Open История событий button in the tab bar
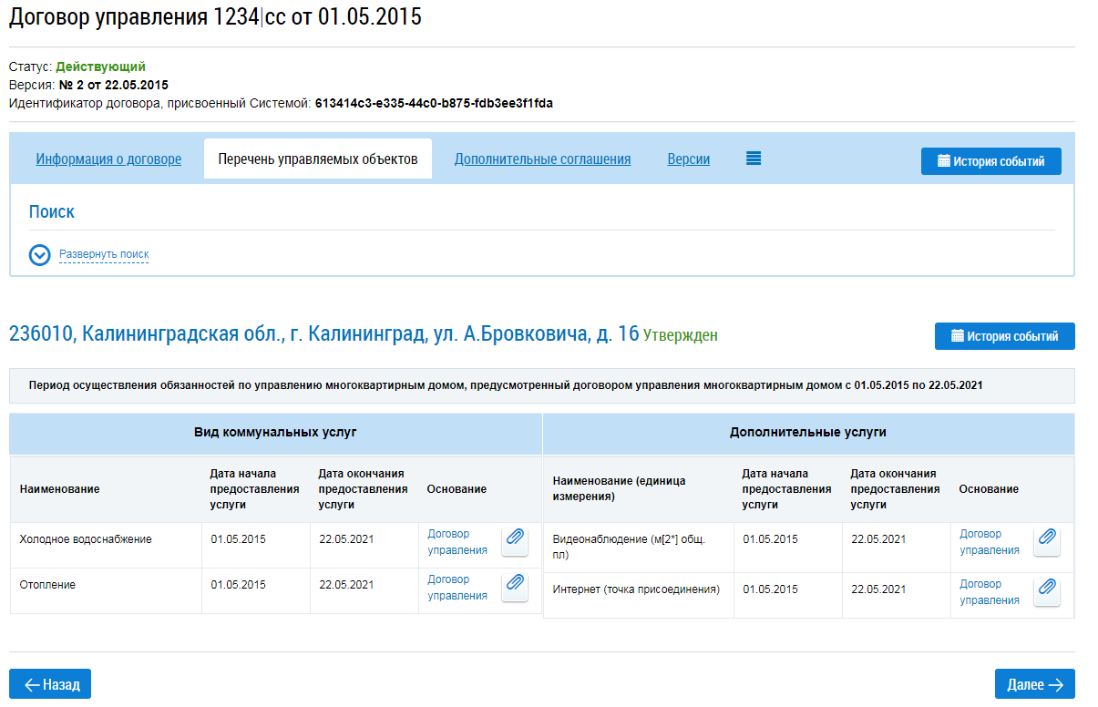 point(990,161)
